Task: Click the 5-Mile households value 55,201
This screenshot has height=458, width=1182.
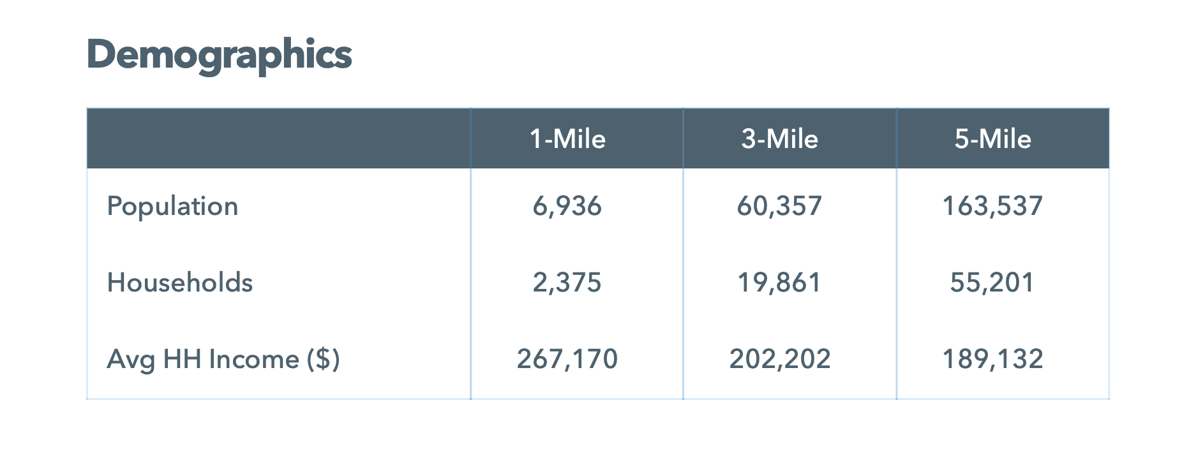Action: 992,283
